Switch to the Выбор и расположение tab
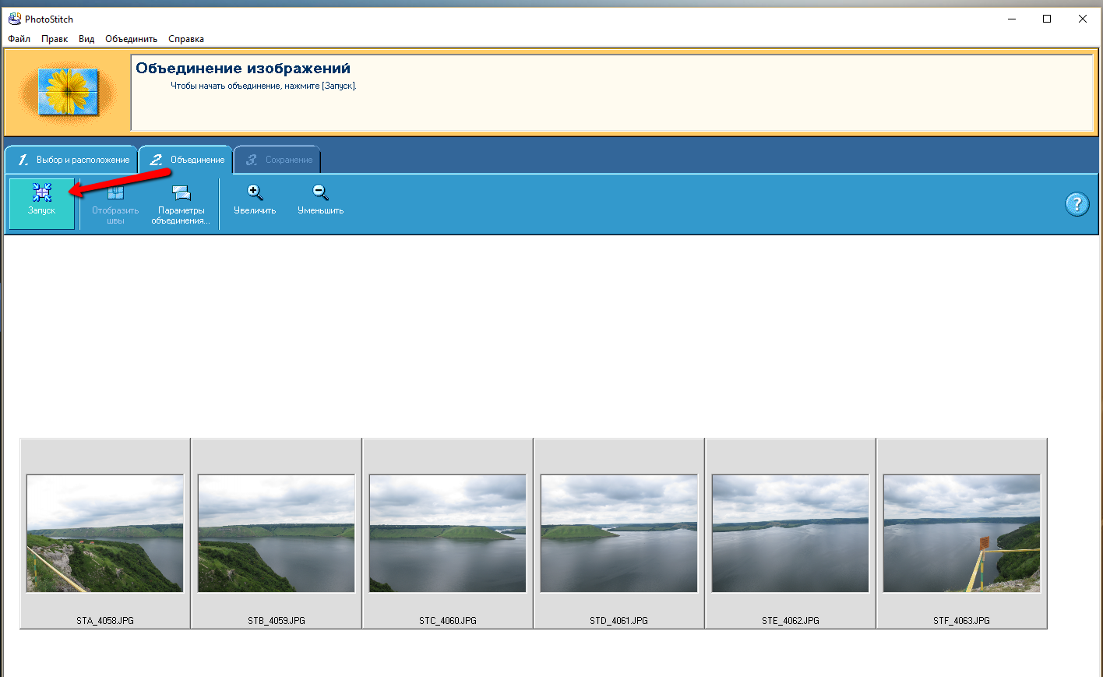The image size is (1103, 677). (72, 160)
